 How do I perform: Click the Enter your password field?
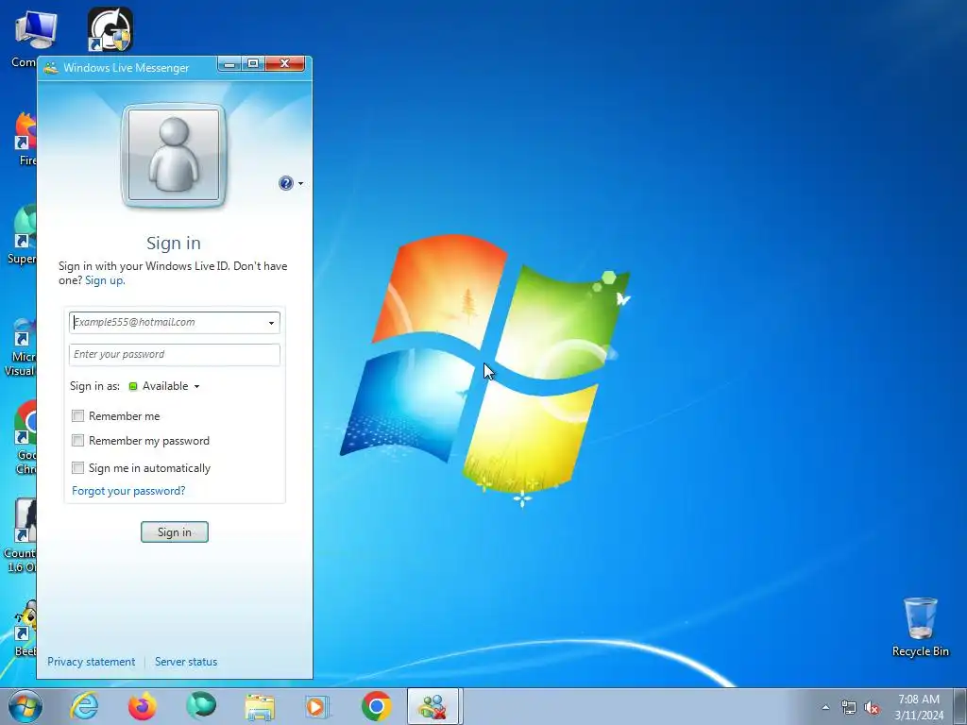pyautogui.click(x=175, y=355)
